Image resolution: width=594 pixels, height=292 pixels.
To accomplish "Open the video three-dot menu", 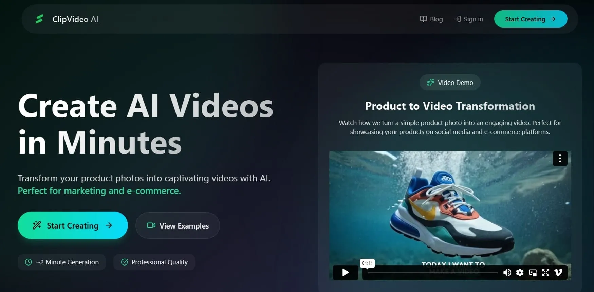I will click(x=560, y=158).
